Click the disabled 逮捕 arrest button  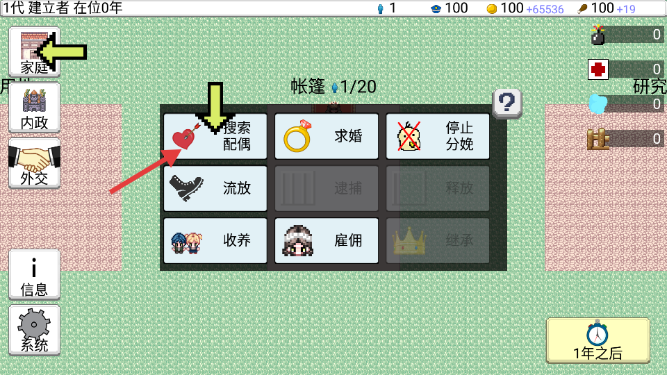pyautogui.click(x=327, y=188)
